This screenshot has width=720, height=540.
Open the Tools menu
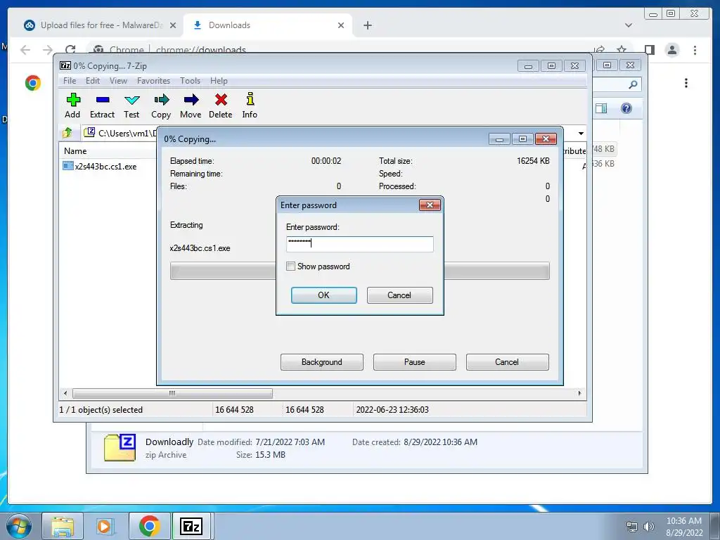coord(190,81)
